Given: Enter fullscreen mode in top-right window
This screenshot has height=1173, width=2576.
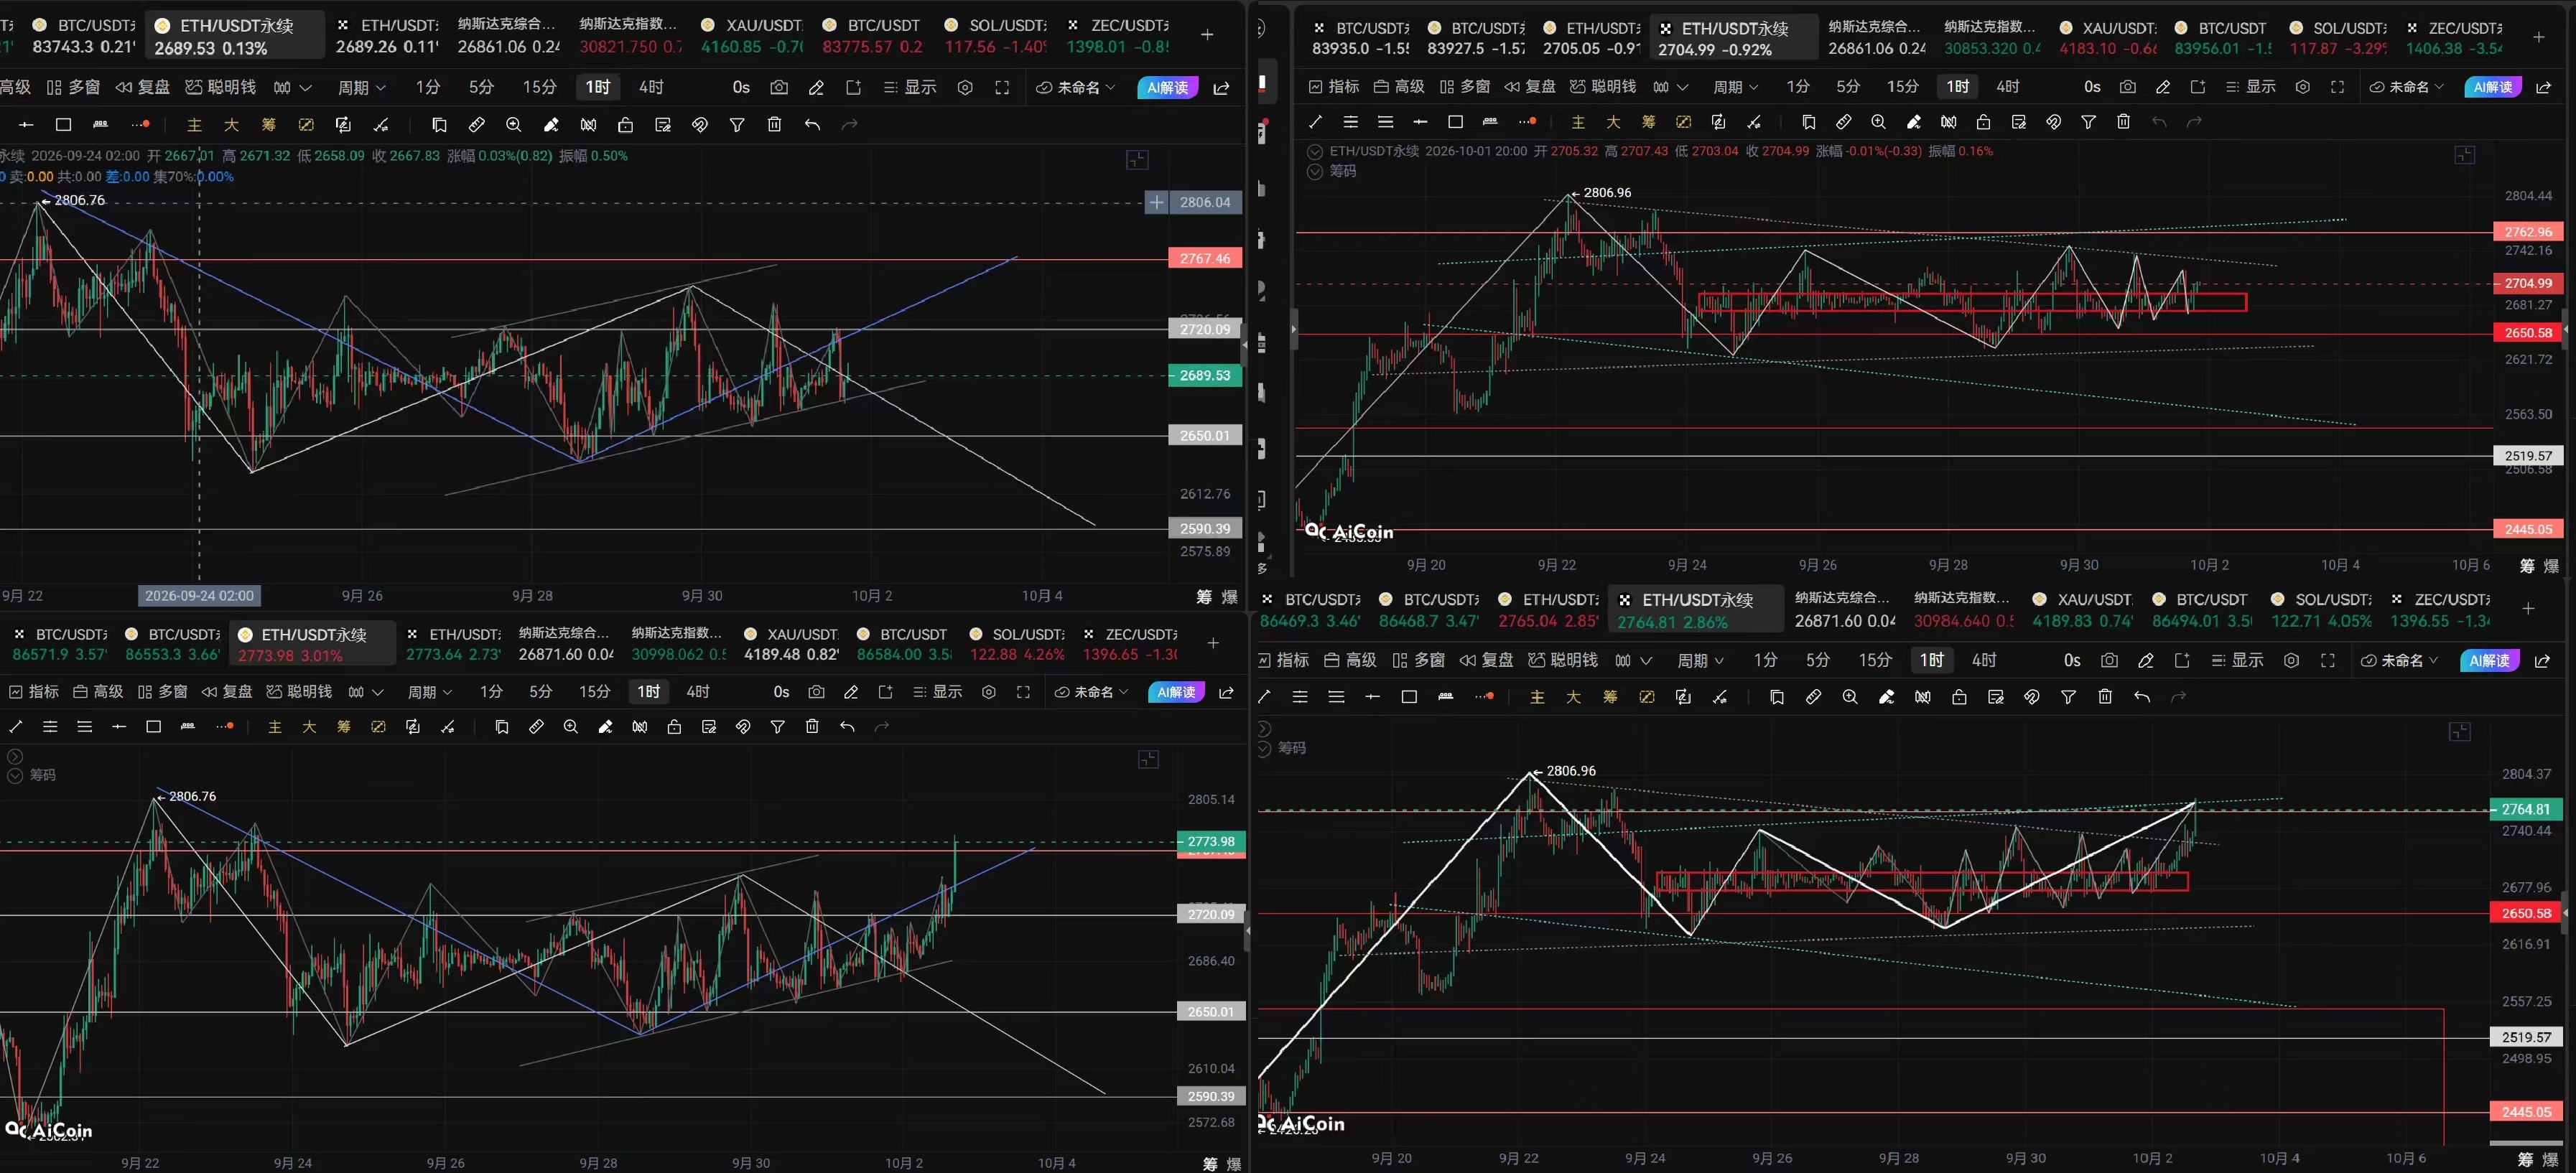Looking at the screenshot, I should tap(2338, 87).
